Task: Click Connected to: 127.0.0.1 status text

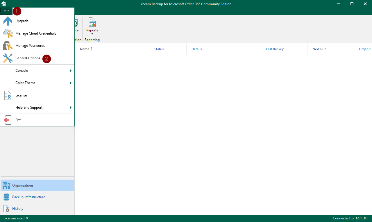Action: 350,218
